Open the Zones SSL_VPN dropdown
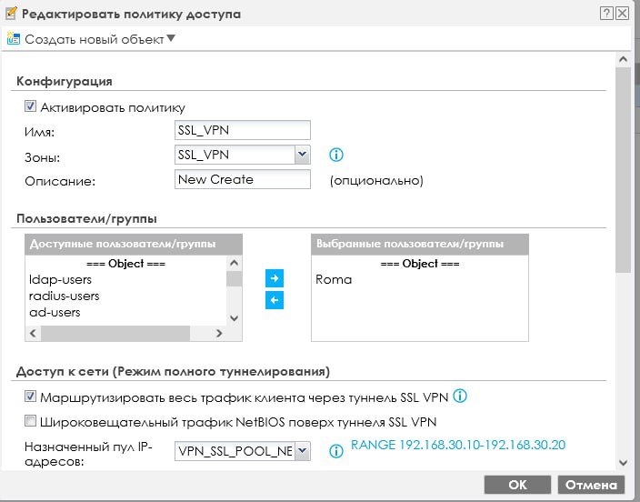 point(303,155)
